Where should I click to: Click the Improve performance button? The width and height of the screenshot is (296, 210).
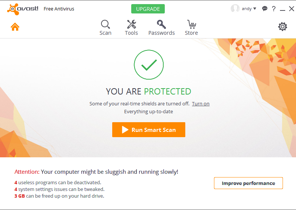point(248,183)
